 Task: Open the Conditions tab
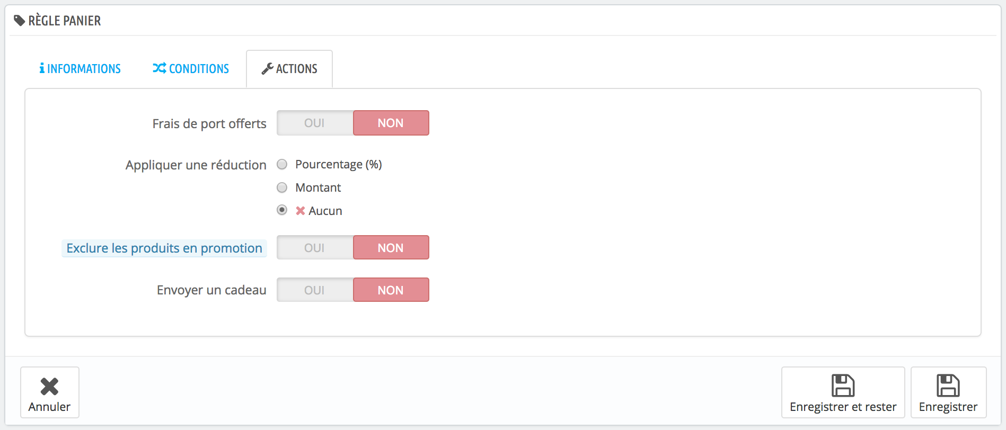(191, 69)
